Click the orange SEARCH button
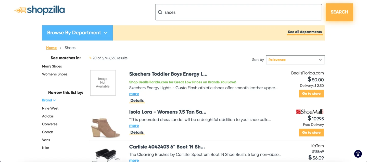Viewport: 367px width, 162px height. pos(339,12)
